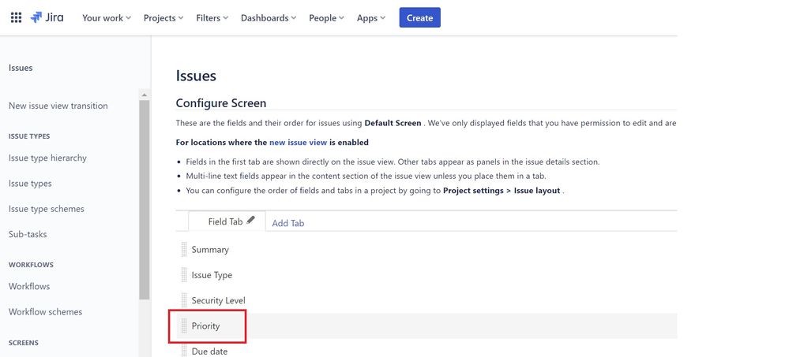This screenshot has height=357, width=789.
Task: Click the drag handle beside Issue Type
Action: (x=184, y=275)
